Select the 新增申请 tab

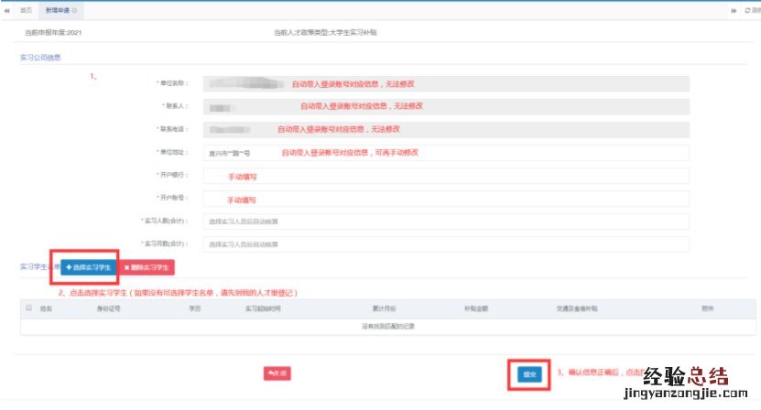pos(57,9)
